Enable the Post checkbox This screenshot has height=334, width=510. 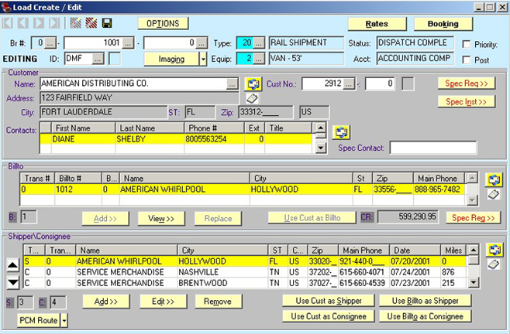[x=467, y=60]
